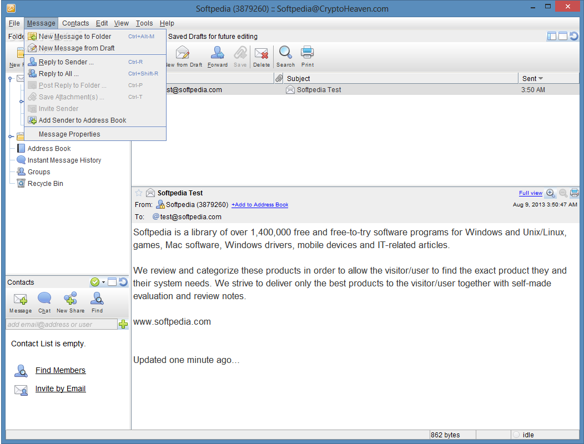Select Address Book in folder tree
584x444 pixels.
coord(44,148)
